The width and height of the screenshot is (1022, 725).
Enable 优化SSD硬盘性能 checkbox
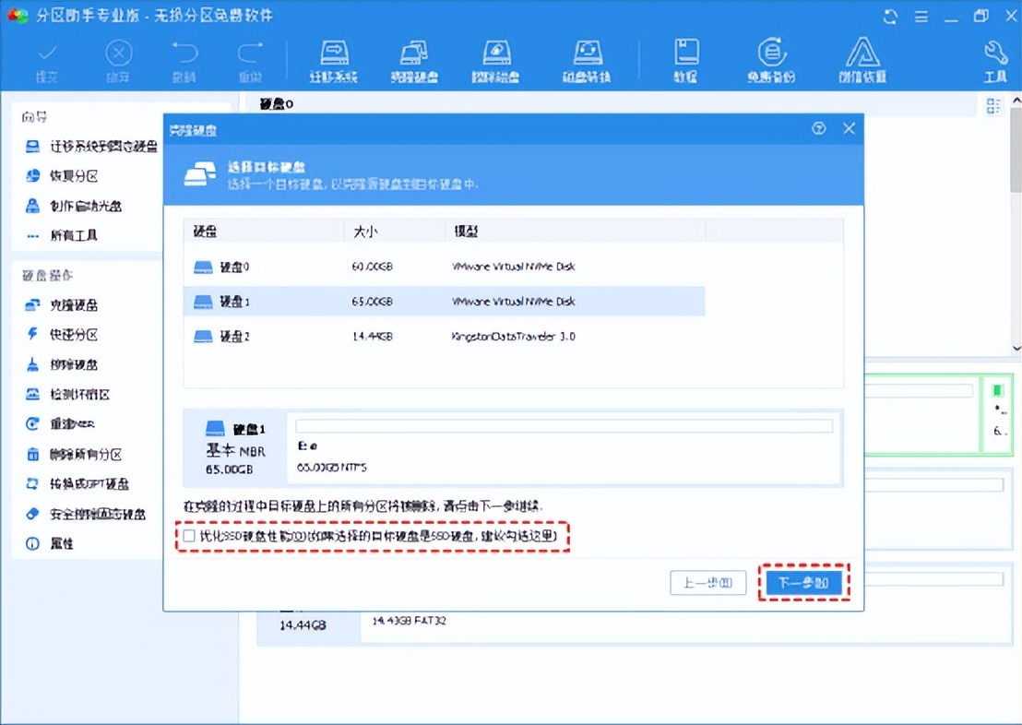[188, 536]
